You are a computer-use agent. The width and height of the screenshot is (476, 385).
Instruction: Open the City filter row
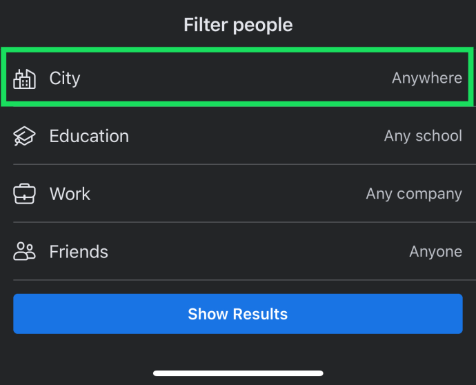pos(238,77)
